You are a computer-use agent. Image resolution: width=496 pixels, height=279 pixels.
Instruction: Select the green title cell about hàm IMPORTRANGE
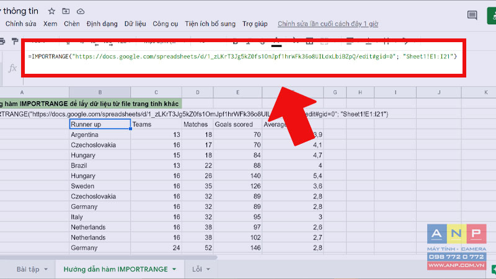(91, 104)
